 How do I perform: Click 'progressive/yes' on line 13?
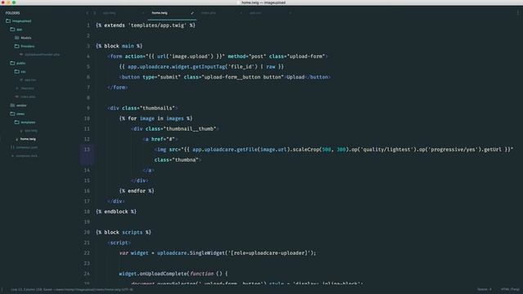coord(453,149)
